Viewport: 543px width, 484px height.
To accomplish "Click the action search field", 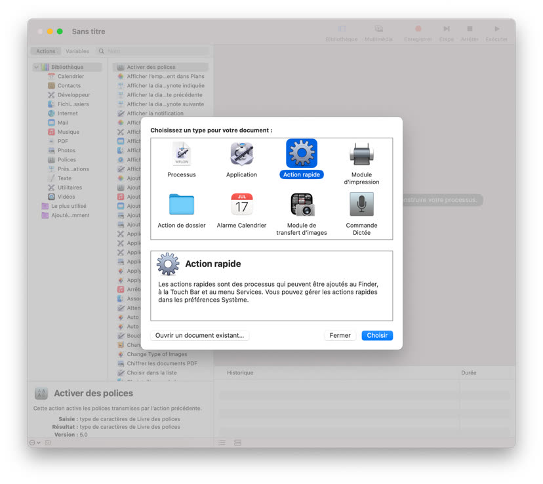I will [x=153, y=51].
